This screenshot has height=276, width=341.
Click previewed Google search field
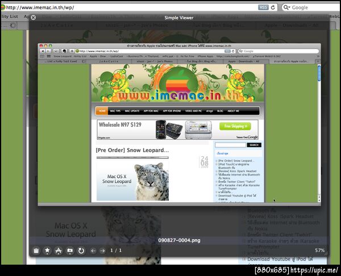(x=278, y=51)
